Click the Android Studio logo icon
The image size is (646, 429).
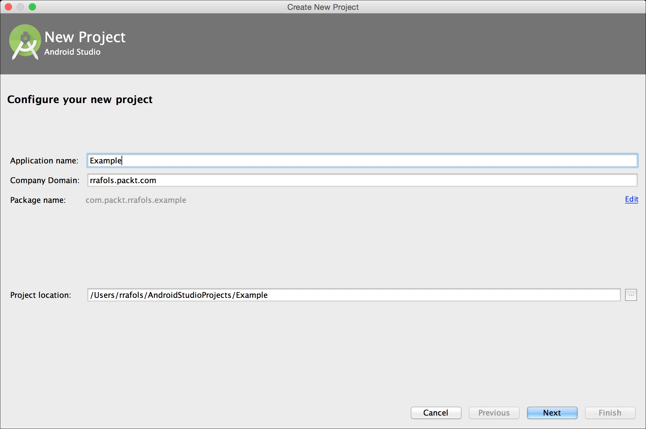(x=25, y=42)
